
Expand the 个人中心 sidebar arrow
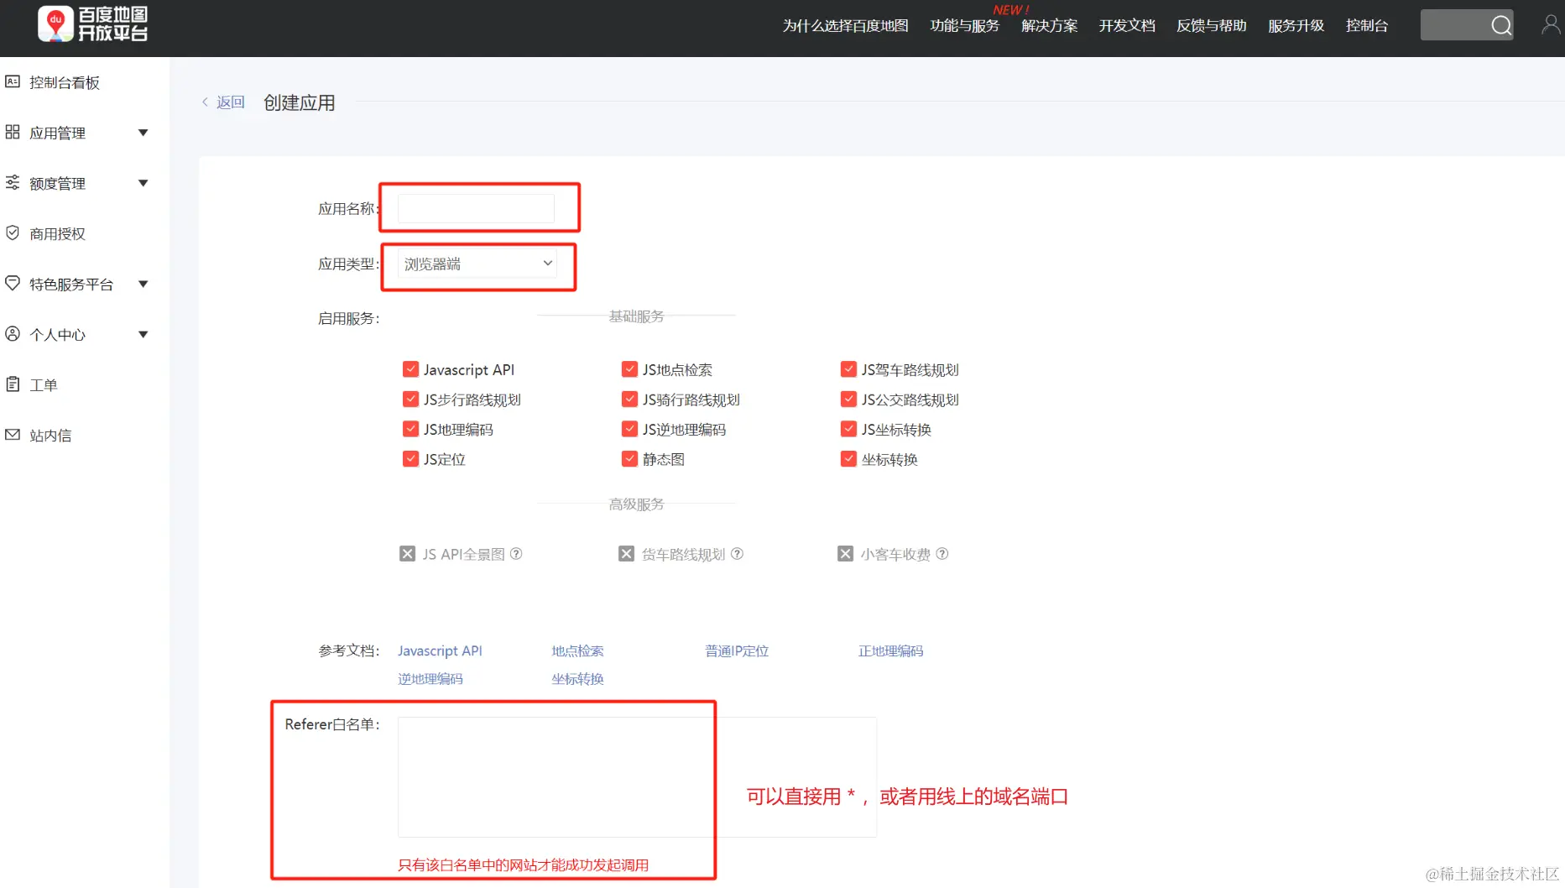tap(143, 334)
